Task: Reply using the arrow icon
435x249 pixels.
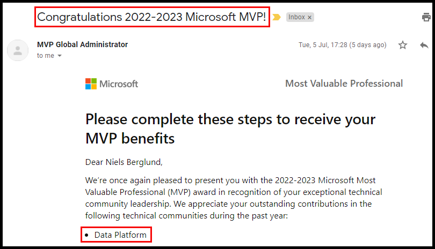Action: click(x=424, y=45)
